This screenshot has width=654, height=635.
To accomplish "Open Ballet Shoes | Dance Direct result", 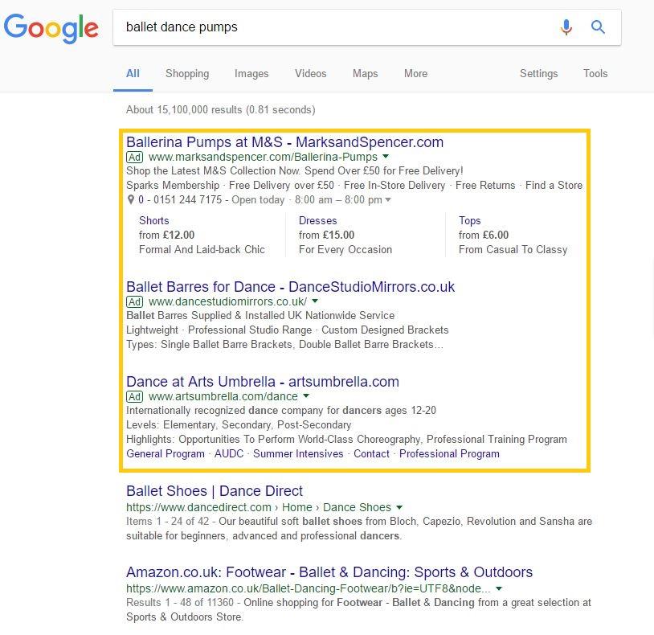I will (x=215, y=491).
